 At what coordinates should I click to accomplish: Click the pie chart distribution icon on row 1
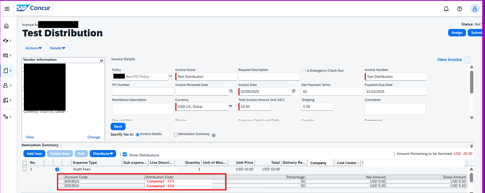point(57,169)
